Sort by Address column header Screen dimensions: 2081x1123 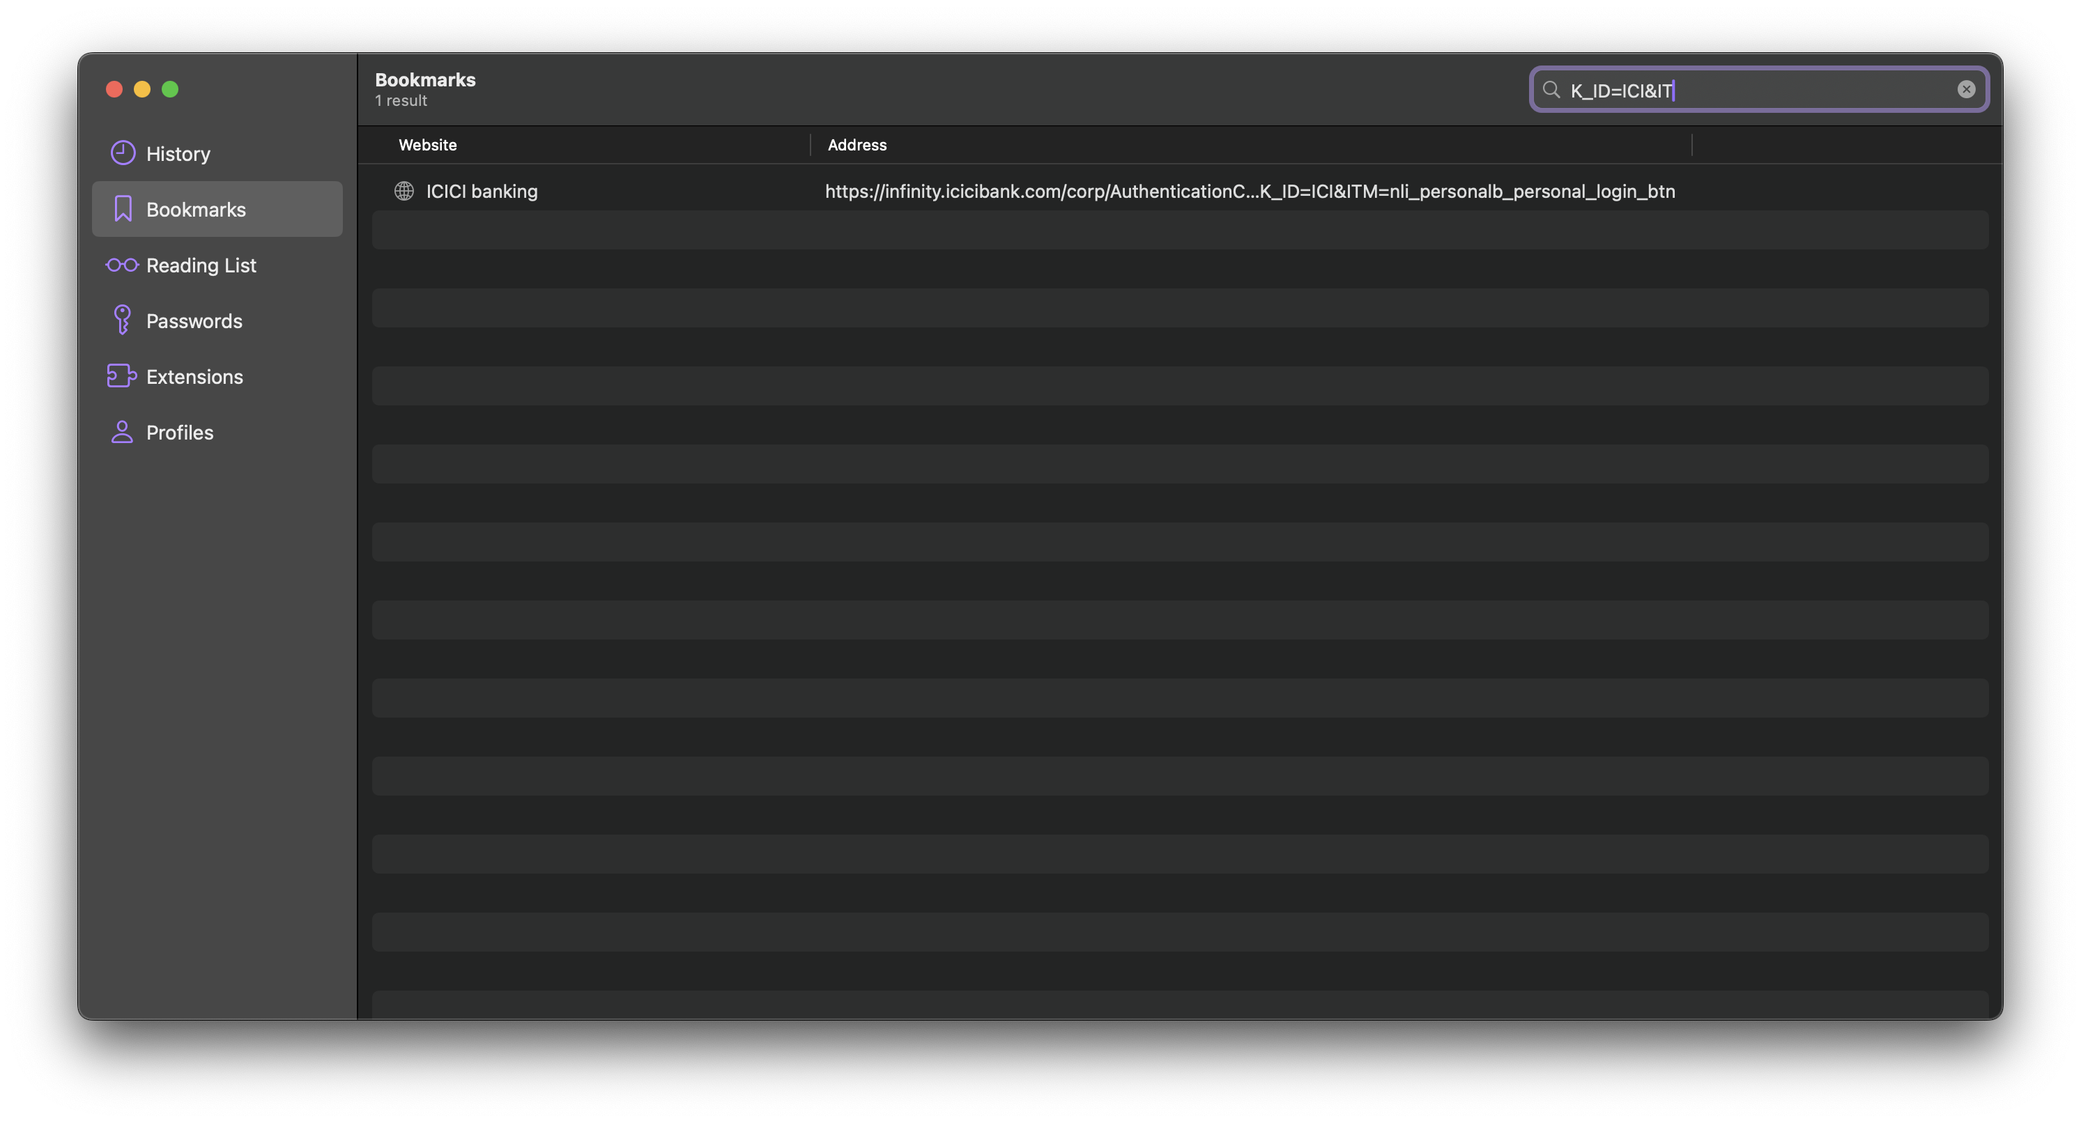coord(857,146)
